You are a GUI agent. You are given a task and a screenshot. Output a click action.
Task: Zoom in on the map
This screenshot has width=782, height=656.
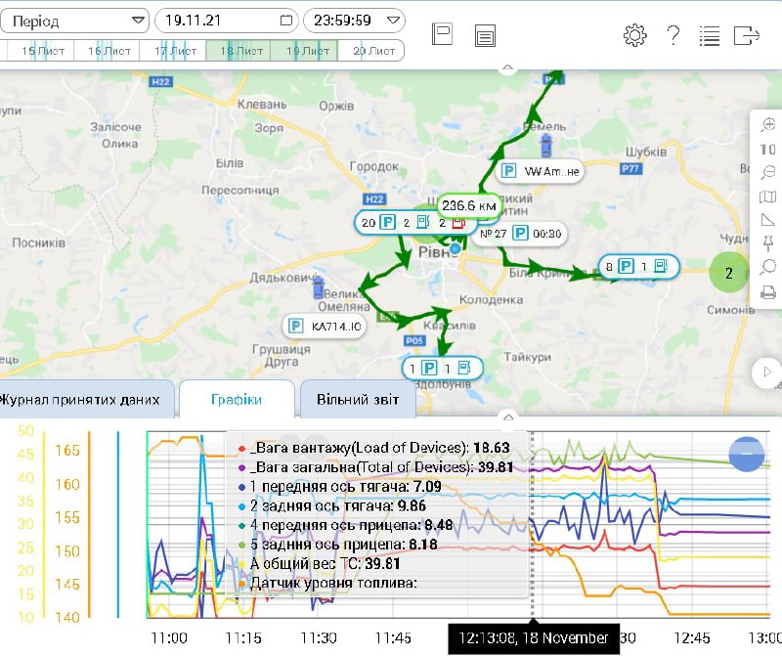[x=768, y=125]
